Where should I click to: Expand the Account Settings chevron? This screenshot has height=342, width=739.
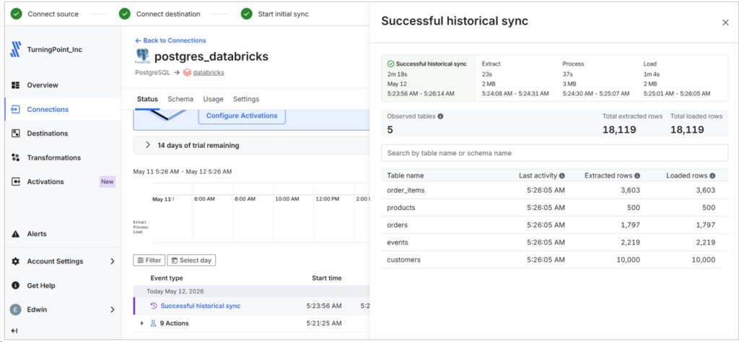(x=112, y=261)
